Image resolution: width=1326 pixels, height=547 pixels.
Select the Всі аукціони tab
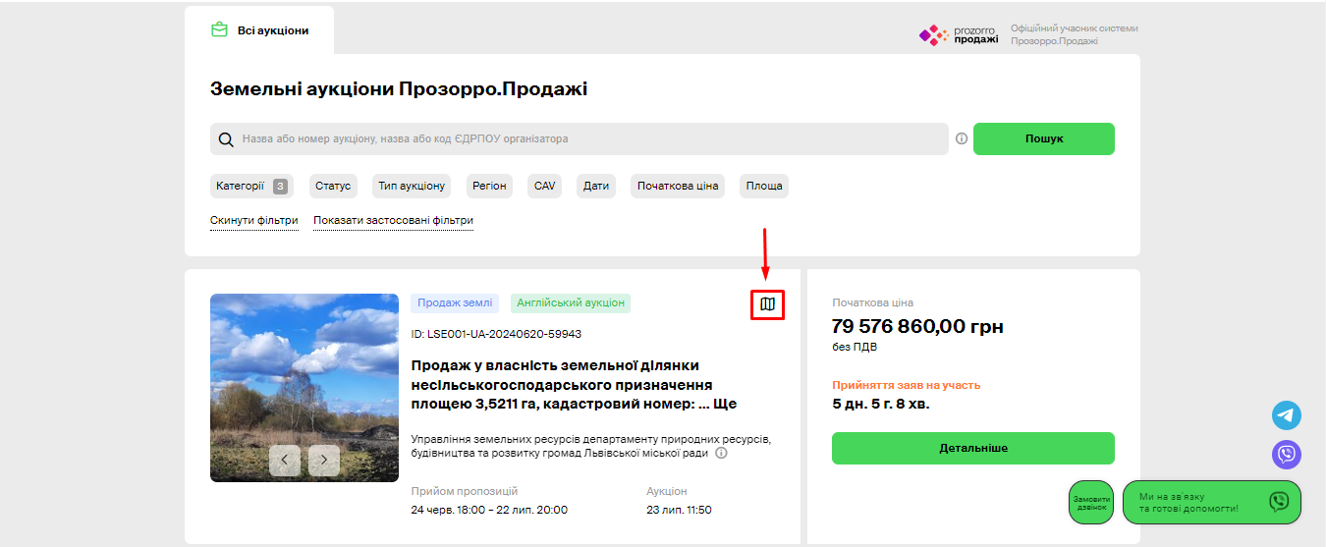(260, 30)
